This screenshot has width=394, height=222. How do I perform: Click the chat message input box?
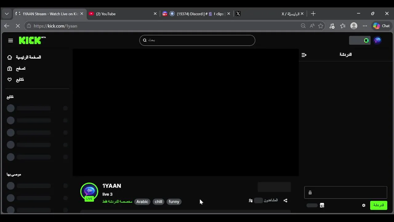tap(345, 192)
